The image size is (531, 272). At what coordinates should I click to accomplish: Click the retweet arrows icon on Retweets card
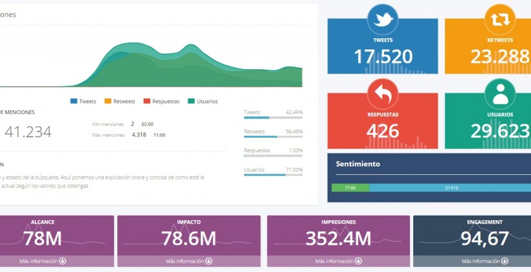coord(500,19)
